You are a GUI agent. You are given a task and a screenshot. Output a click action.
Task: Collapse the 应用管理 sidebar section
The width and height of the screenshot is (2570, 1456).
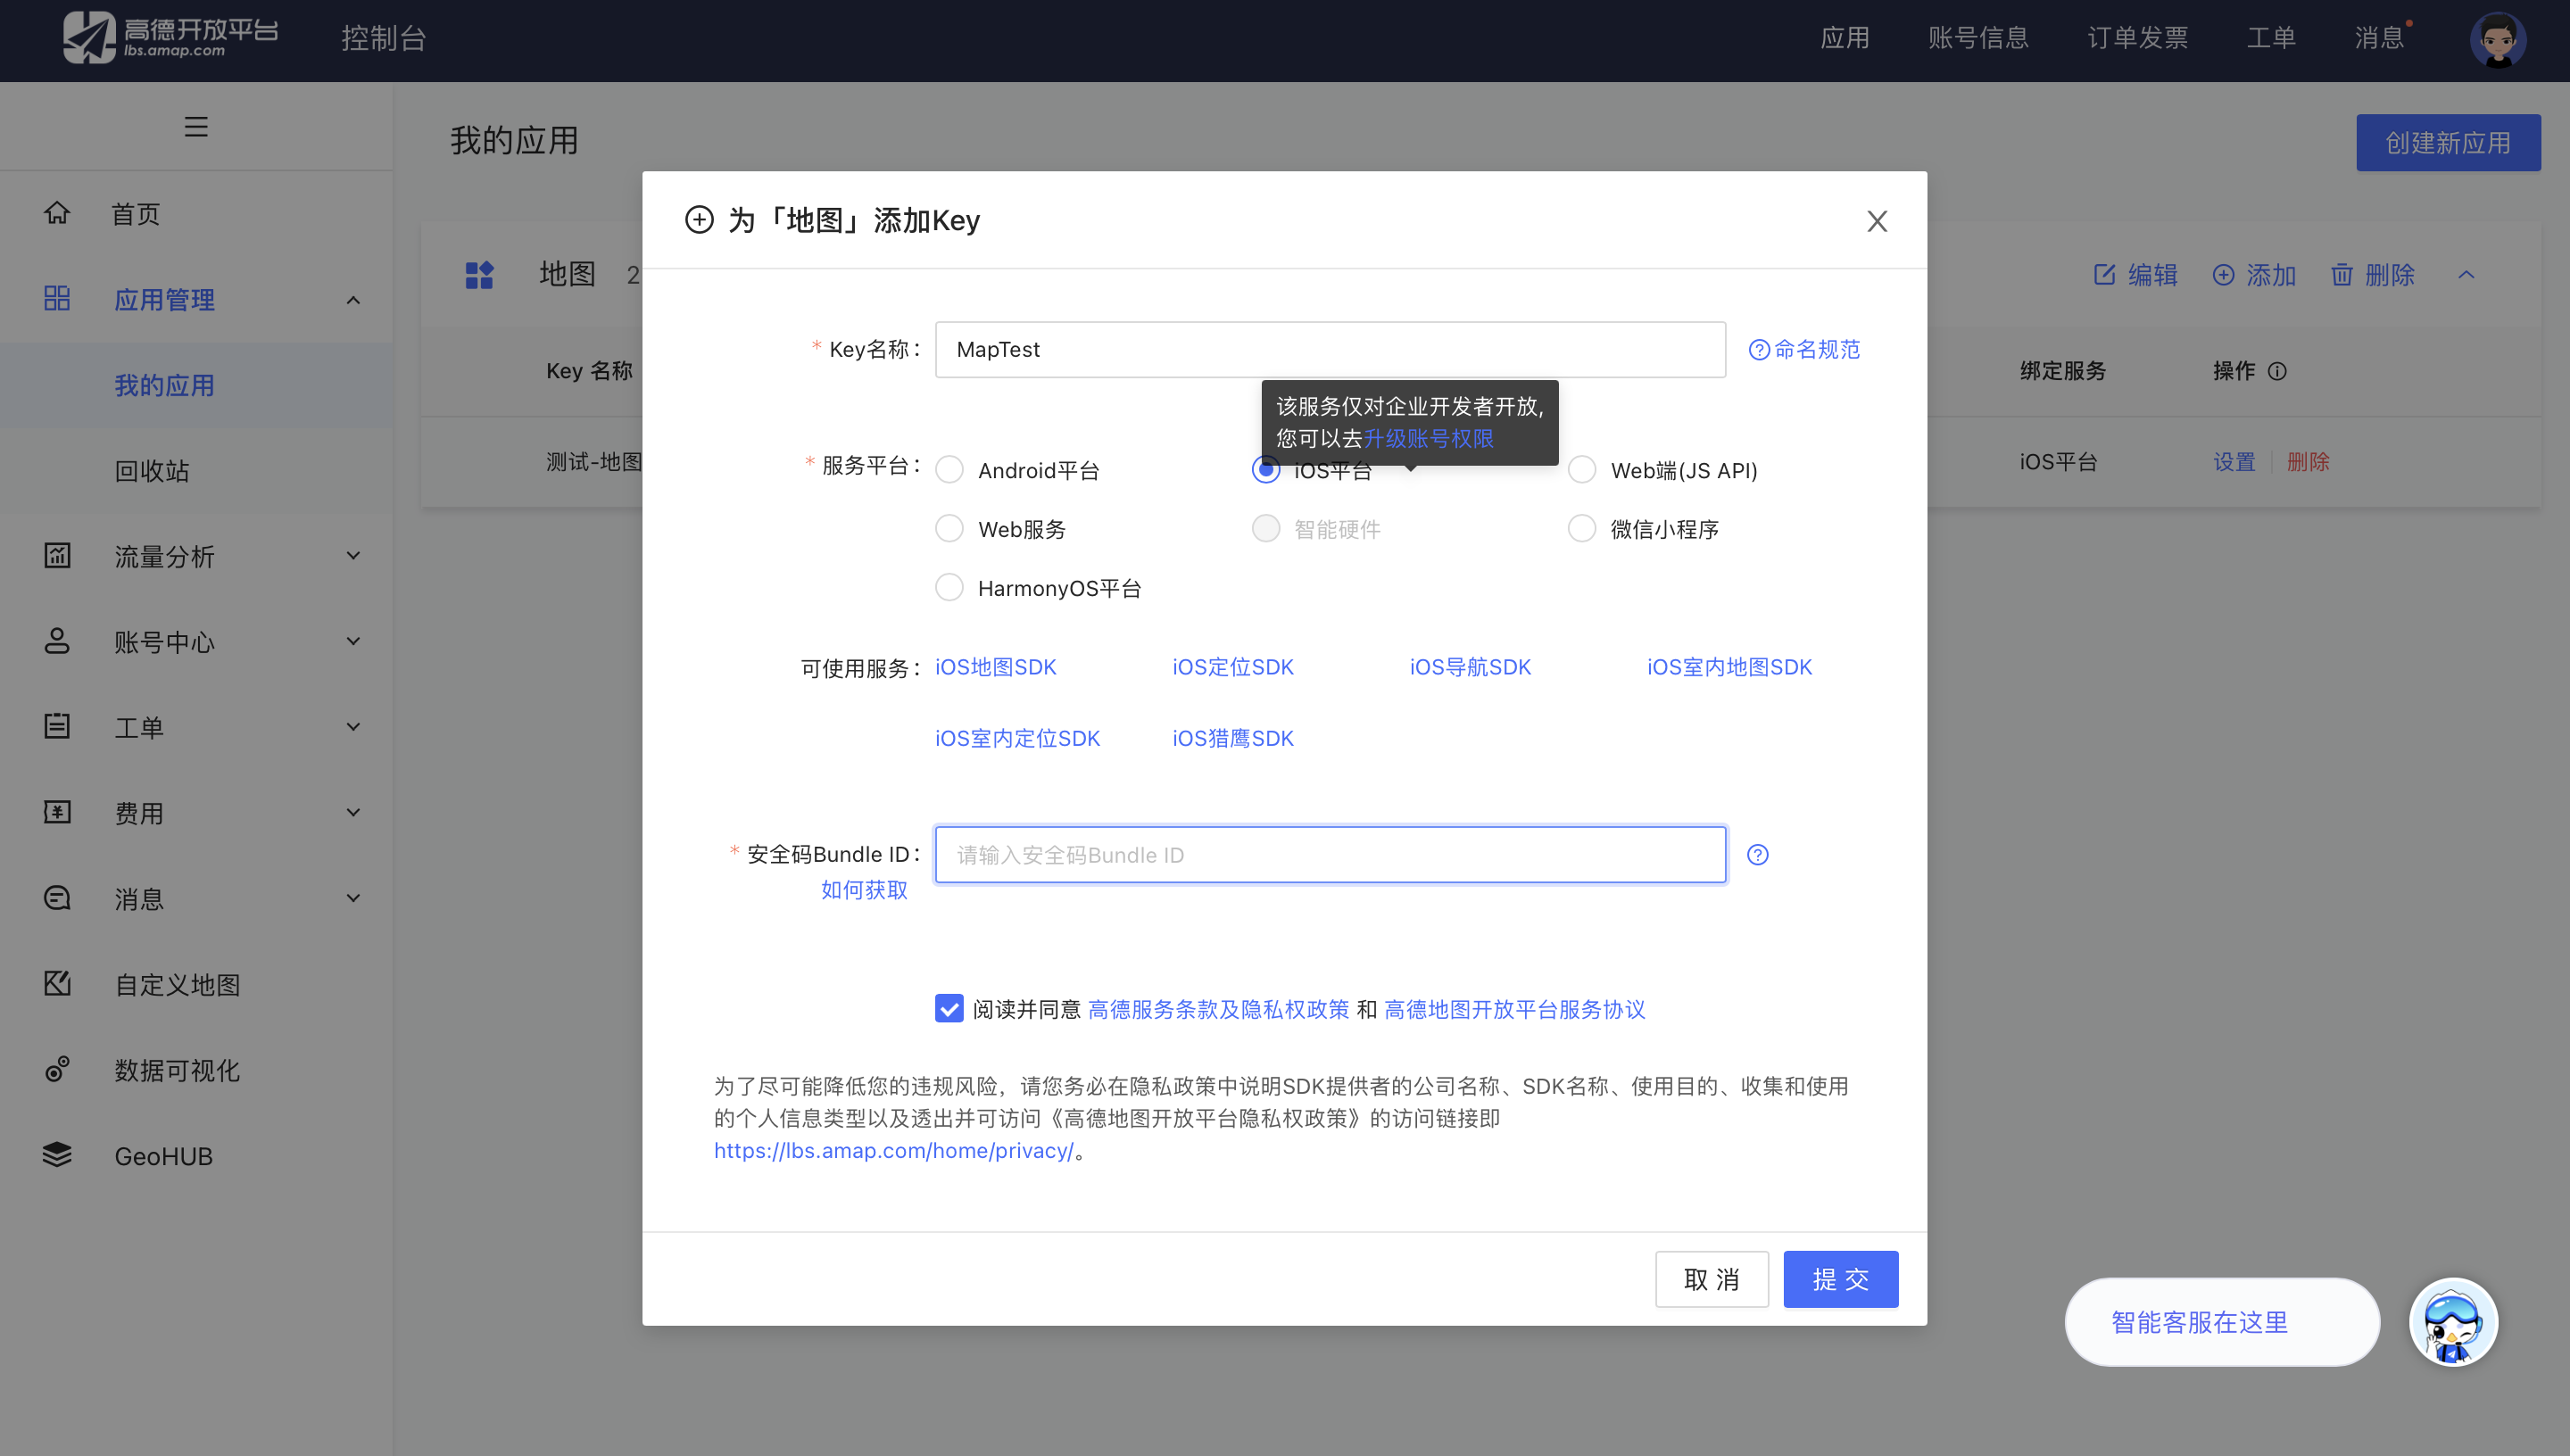point(353,300)
